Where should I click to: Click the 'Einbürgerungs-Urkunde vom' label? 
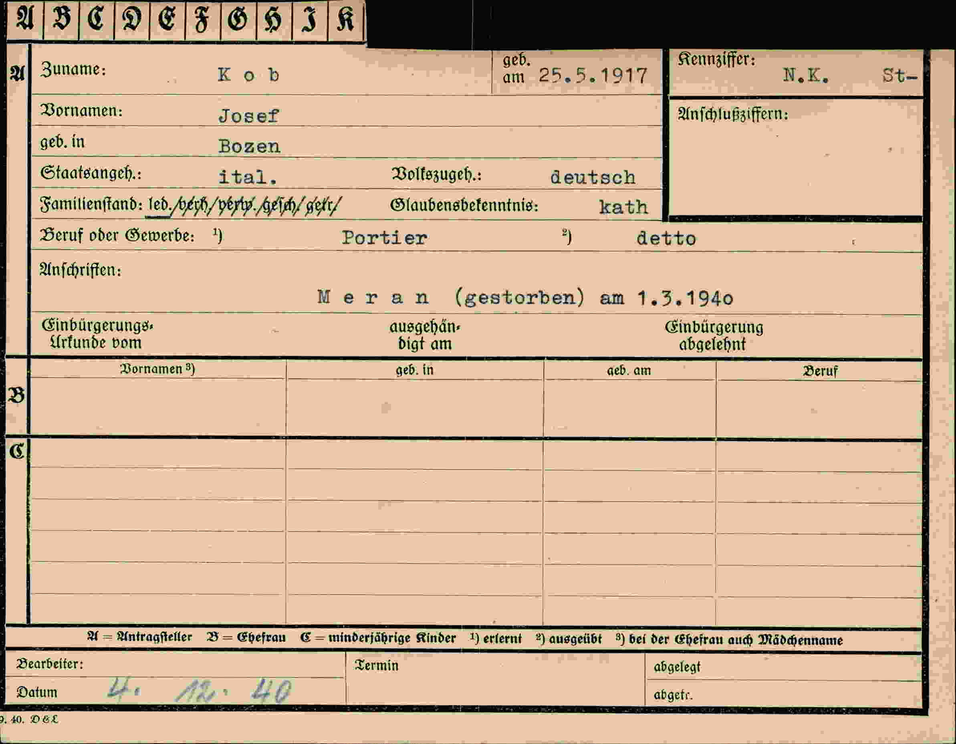pos(97,334)
